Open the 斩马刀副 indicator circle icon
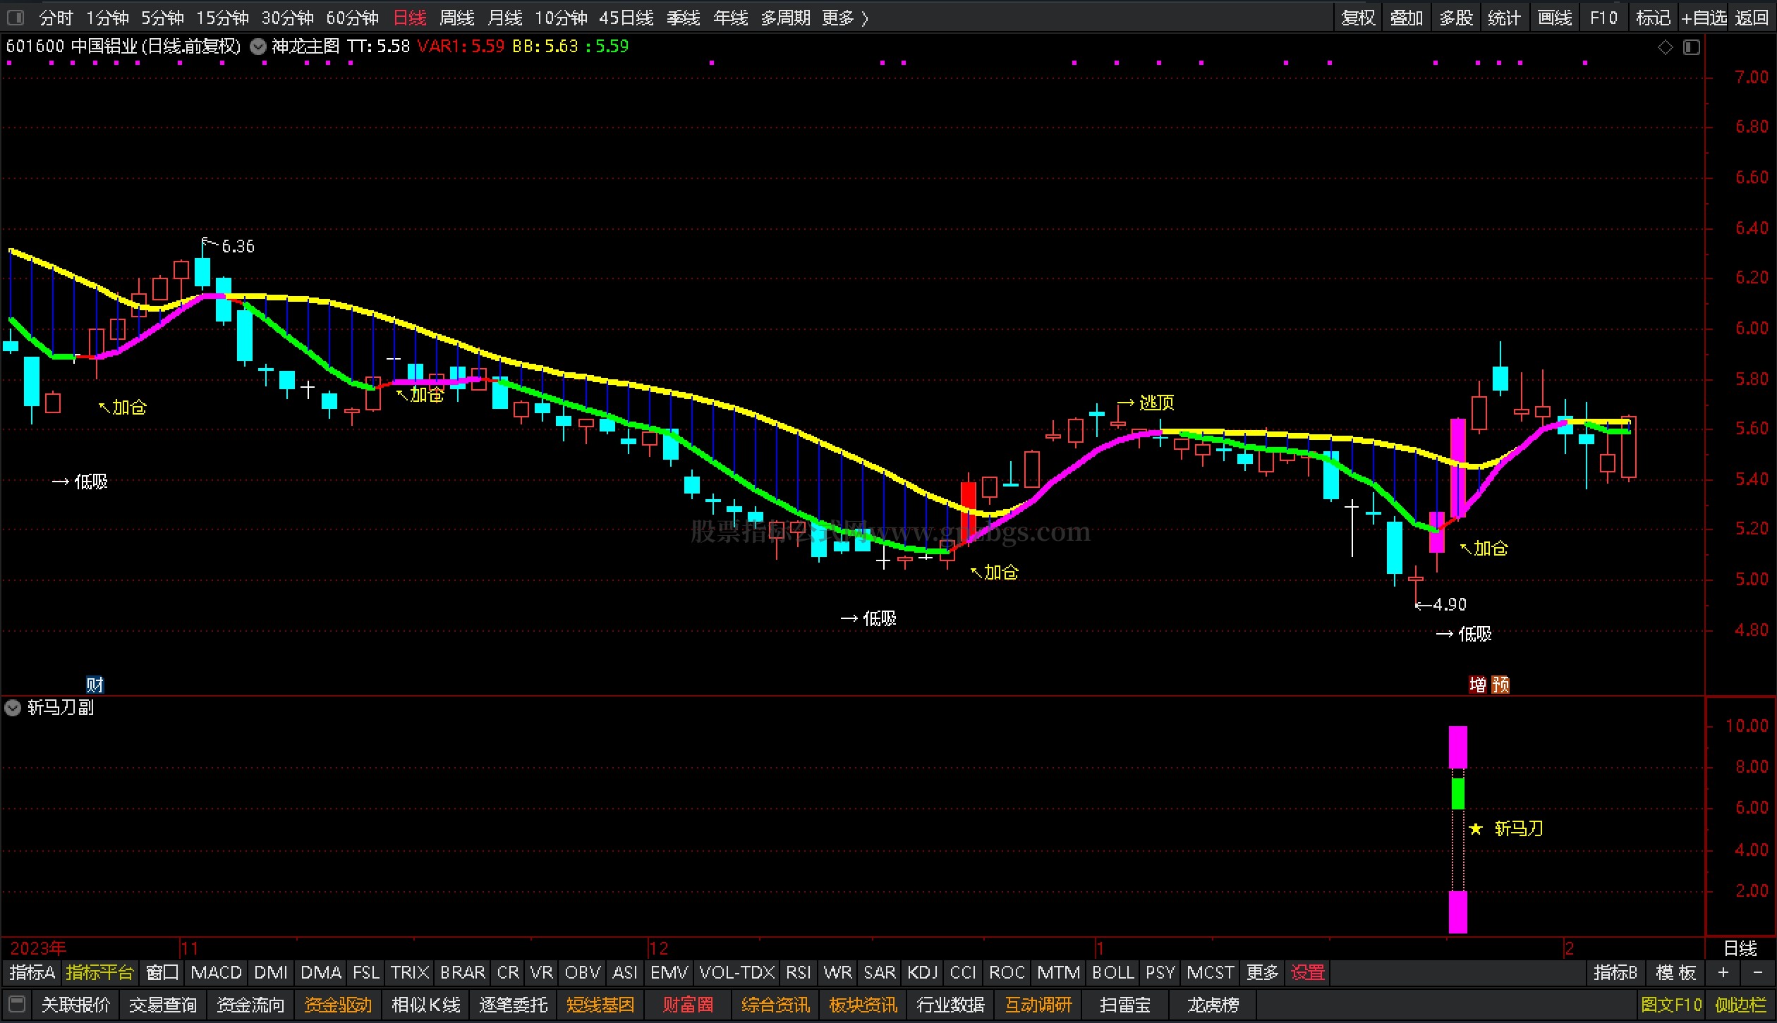 [x=13, y=708]
